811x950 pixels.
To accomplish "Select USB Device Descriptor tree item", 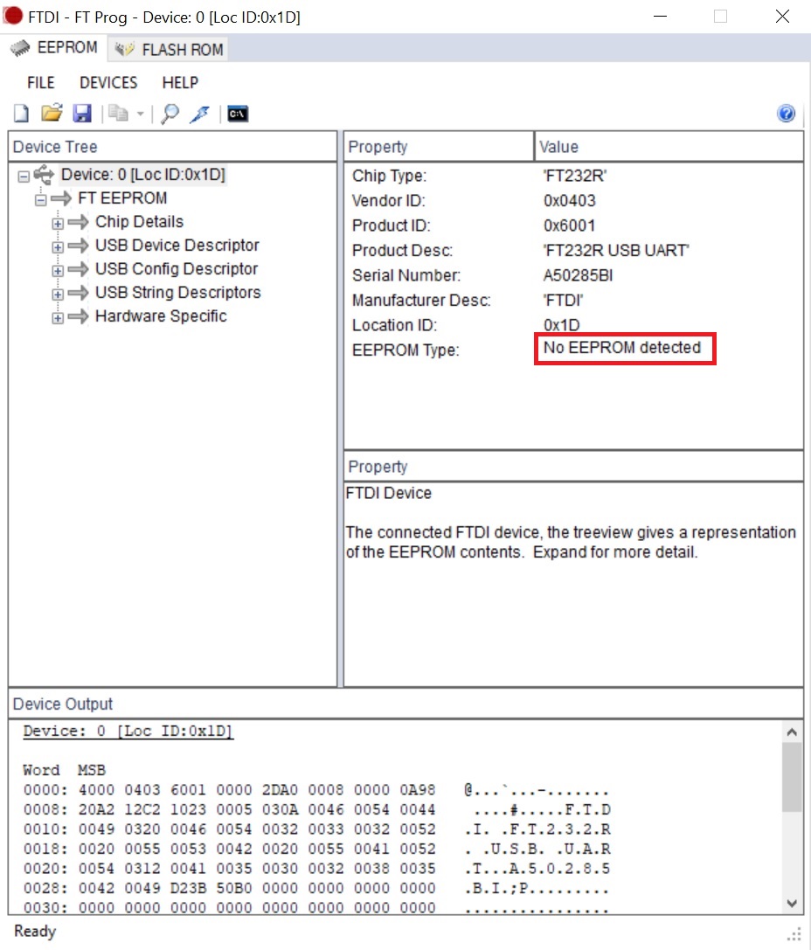I will pyautogui.click(x=177, y=246).
